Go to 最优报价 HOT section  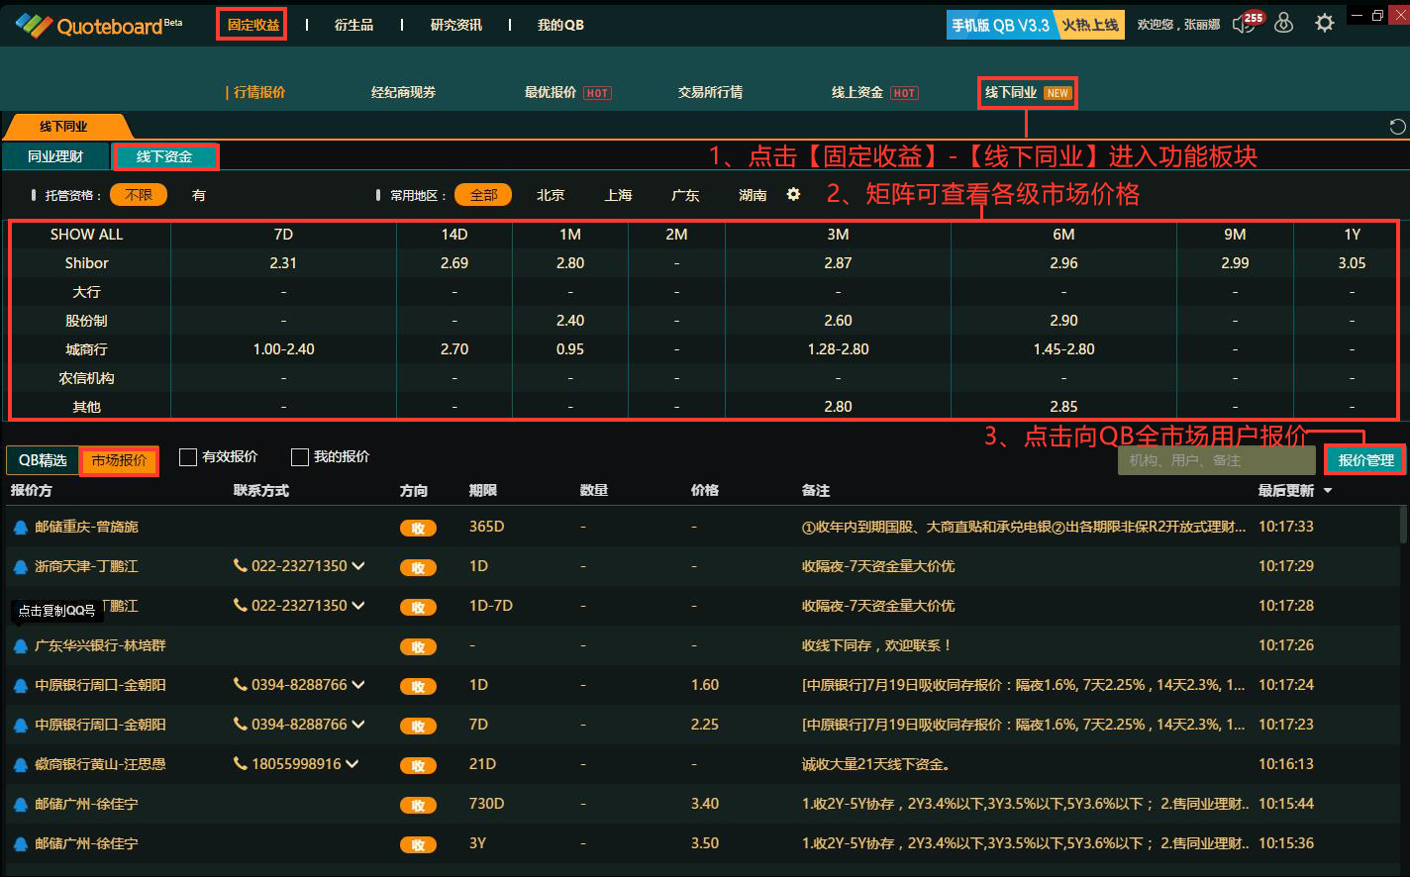(x=567, y=92)
